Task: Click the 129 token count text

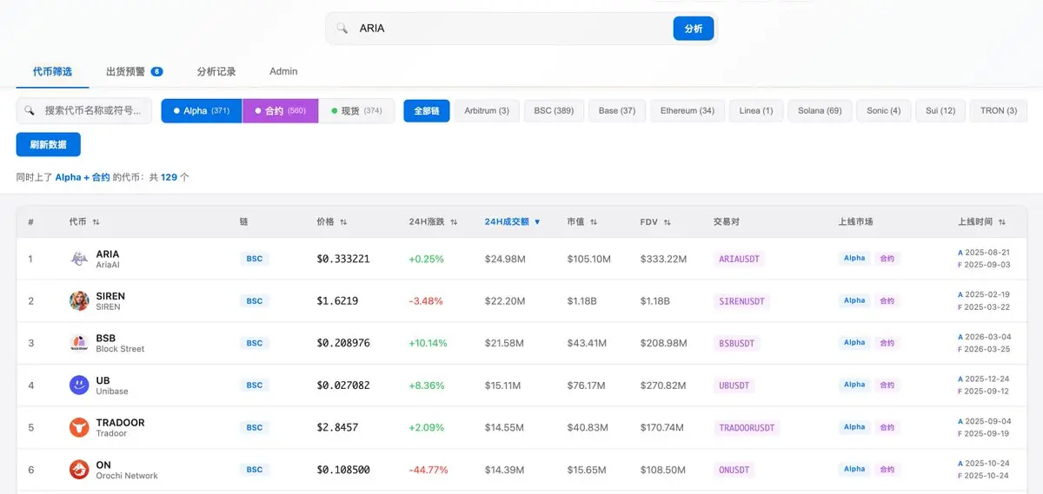Action: click(x=169, y=177)
